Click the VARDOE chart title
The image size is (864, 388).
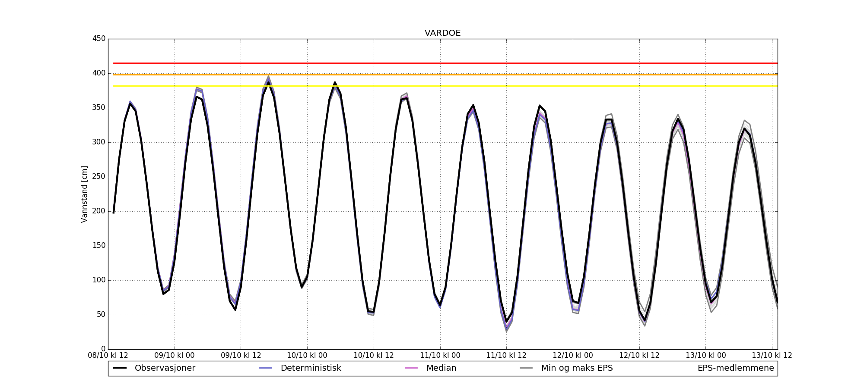click(x=442, y=33)
